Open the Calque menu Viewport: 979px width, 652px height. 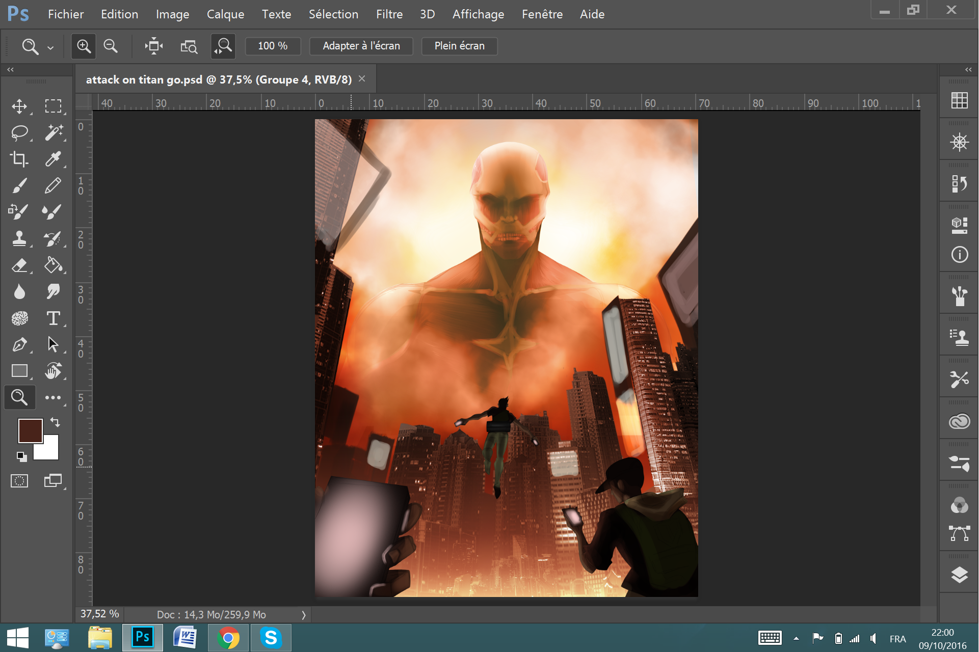pos(225,14)
